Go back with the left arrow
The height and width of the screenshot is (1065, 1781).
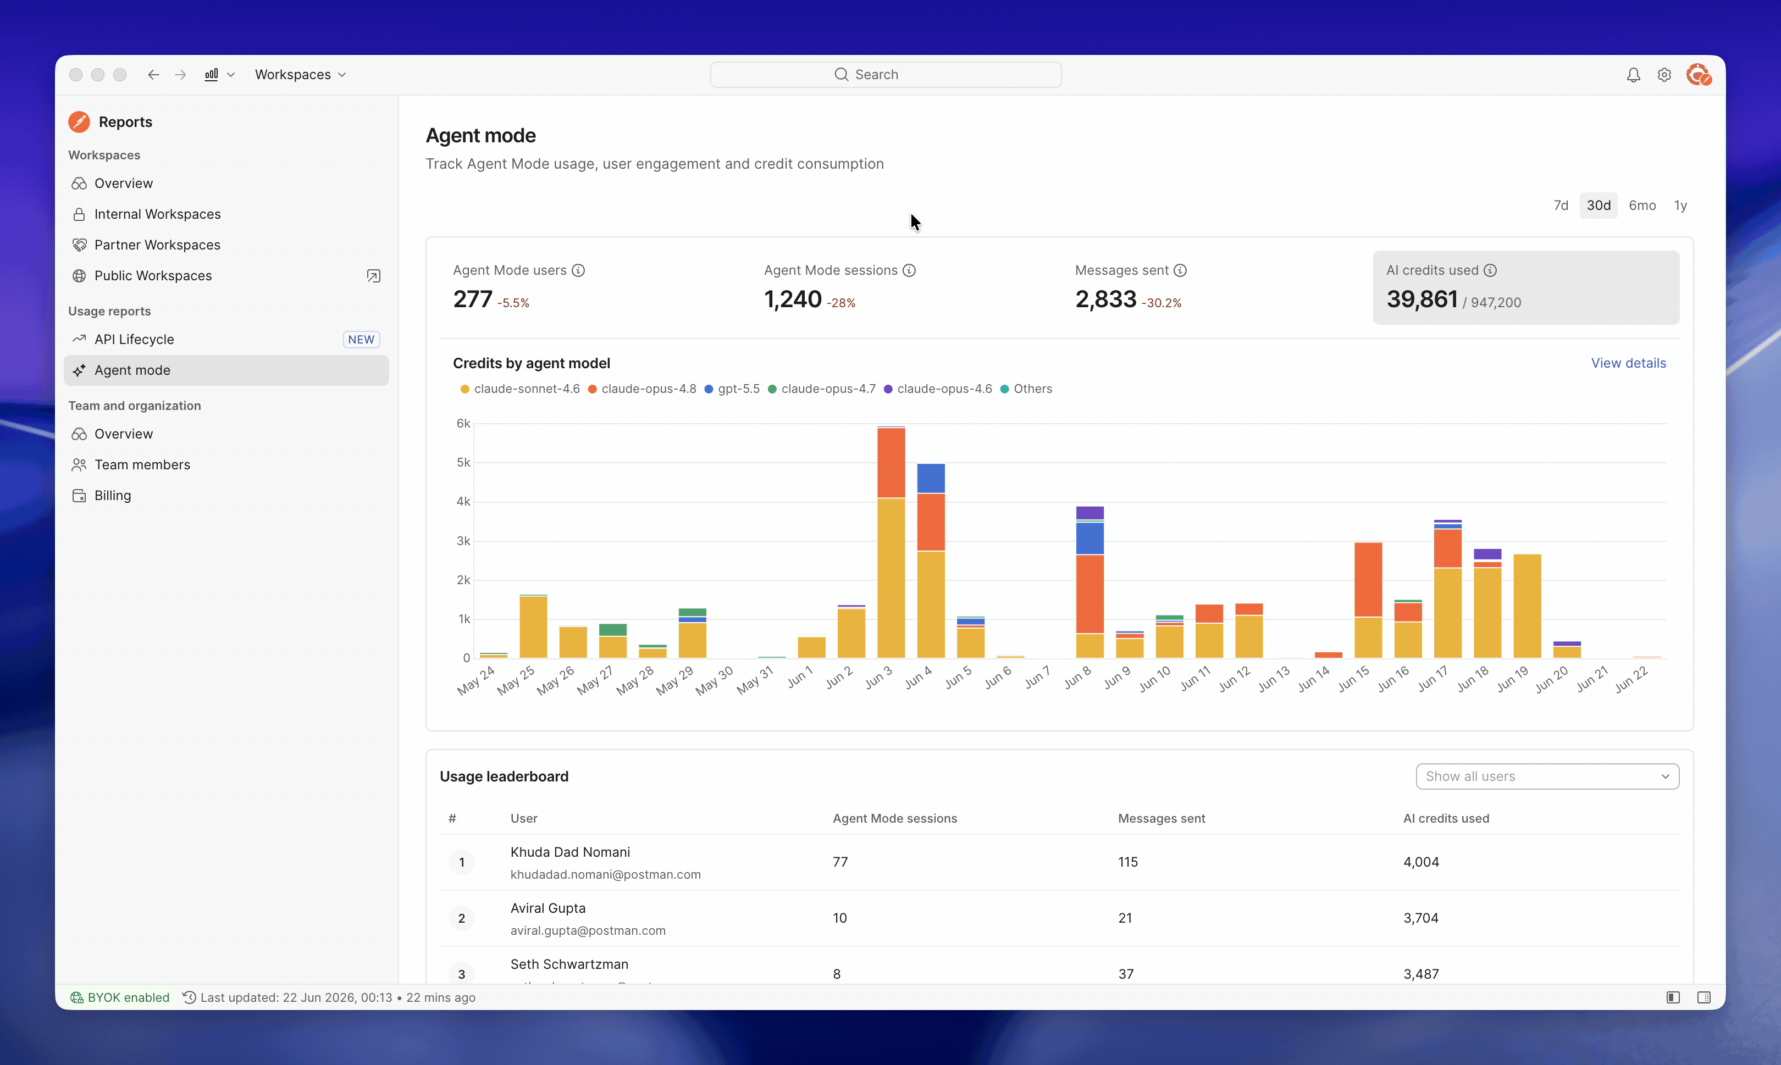[153, 75]
